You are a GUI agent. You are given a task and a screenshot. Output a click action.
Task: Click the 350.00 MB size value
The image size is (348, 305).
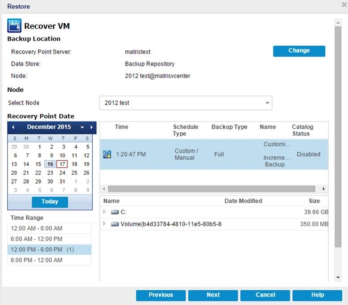pos(314,224)
